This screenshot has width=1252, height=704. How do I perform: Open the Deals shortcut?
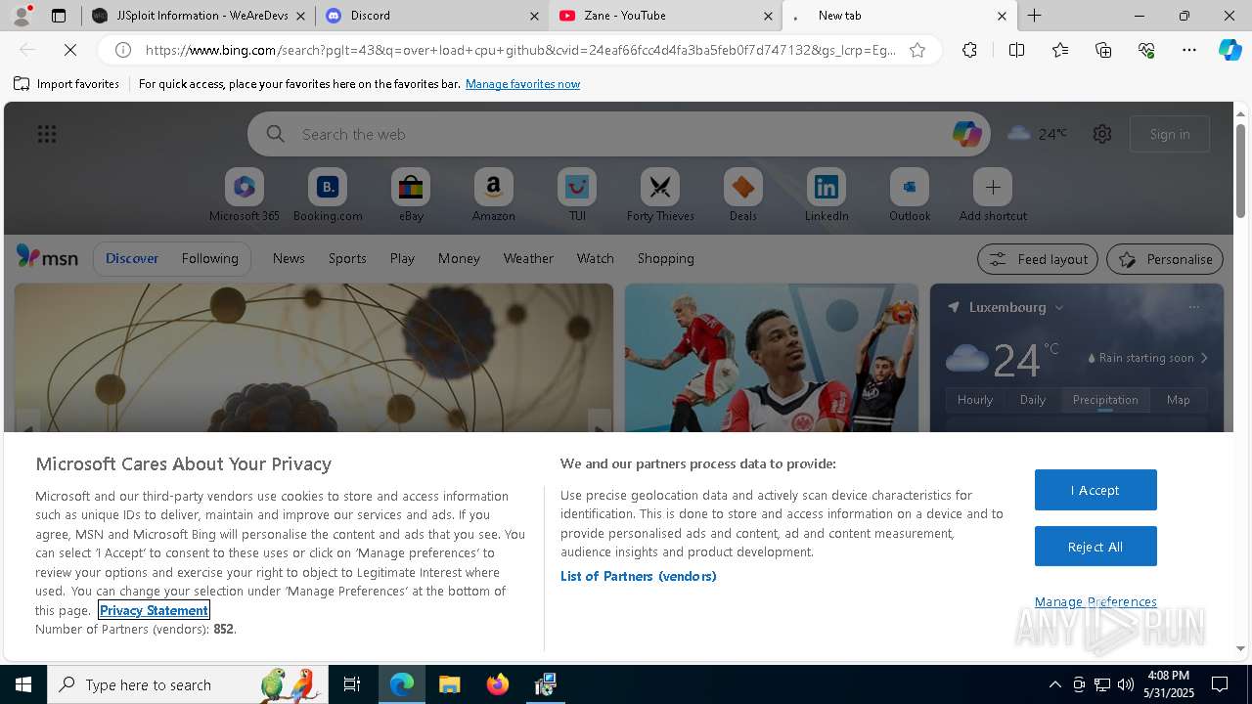click(743, 194)
